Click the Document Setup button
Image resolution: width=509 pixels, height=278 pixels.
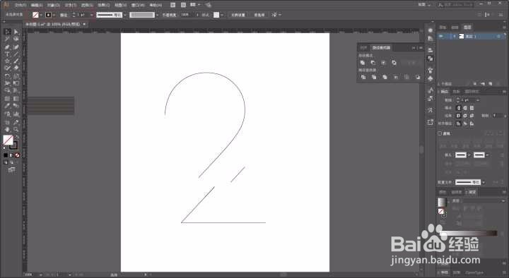[x=238, y=15]
